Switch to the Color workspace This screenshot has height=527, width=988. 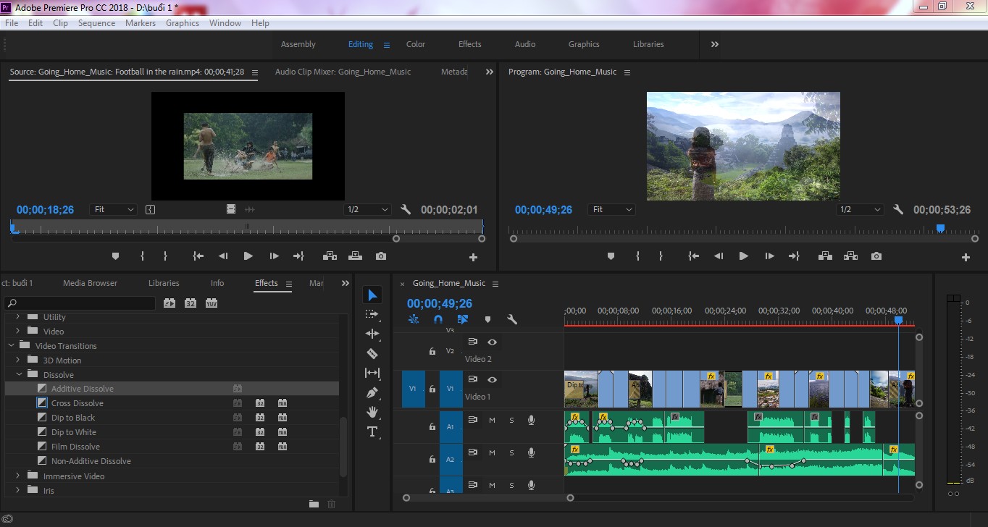pyautogui.click(x=416, y=44)
